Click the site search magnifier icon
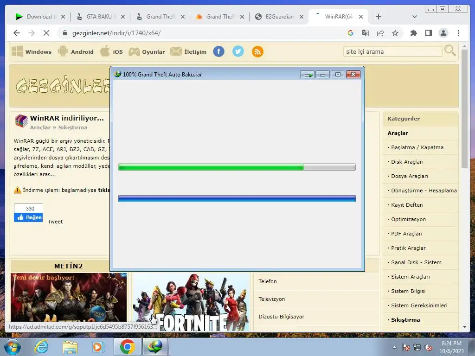This screenshot has height=356, width=475. click(450, 51)
